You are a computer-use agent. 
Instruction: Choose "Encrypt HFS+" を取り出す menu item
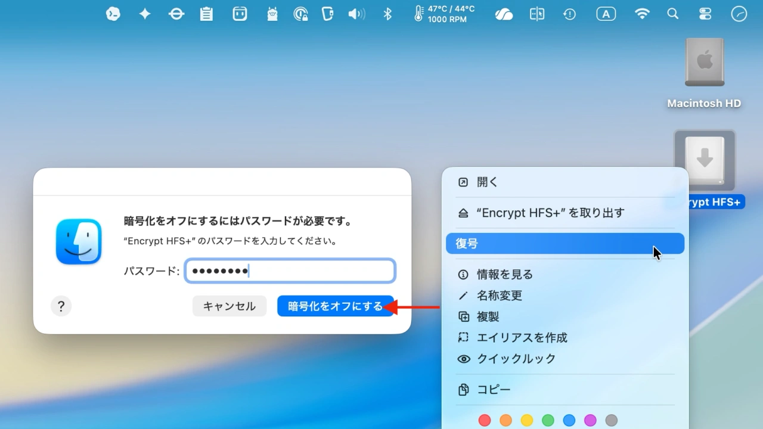(565, 213)
